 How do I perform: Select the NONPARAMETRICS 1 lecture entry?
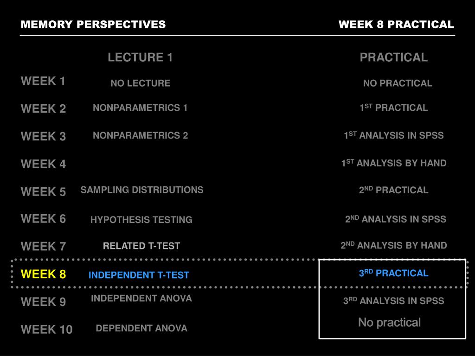pos(140,108)
